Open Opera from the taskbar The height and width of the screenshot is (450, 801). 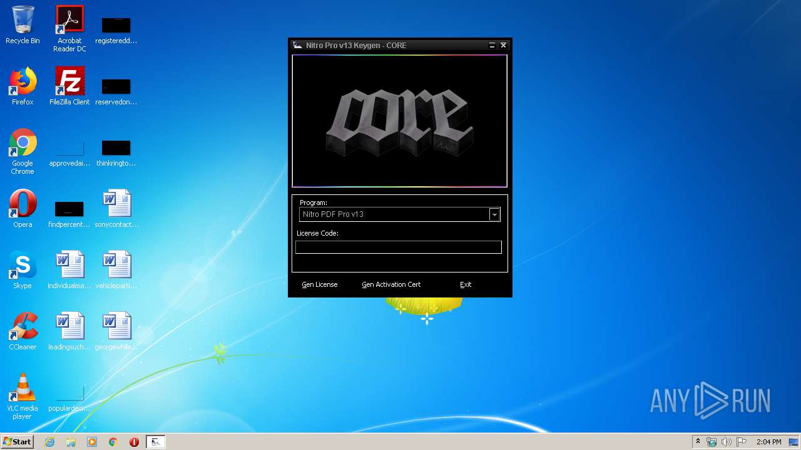[x=134, y=442]
